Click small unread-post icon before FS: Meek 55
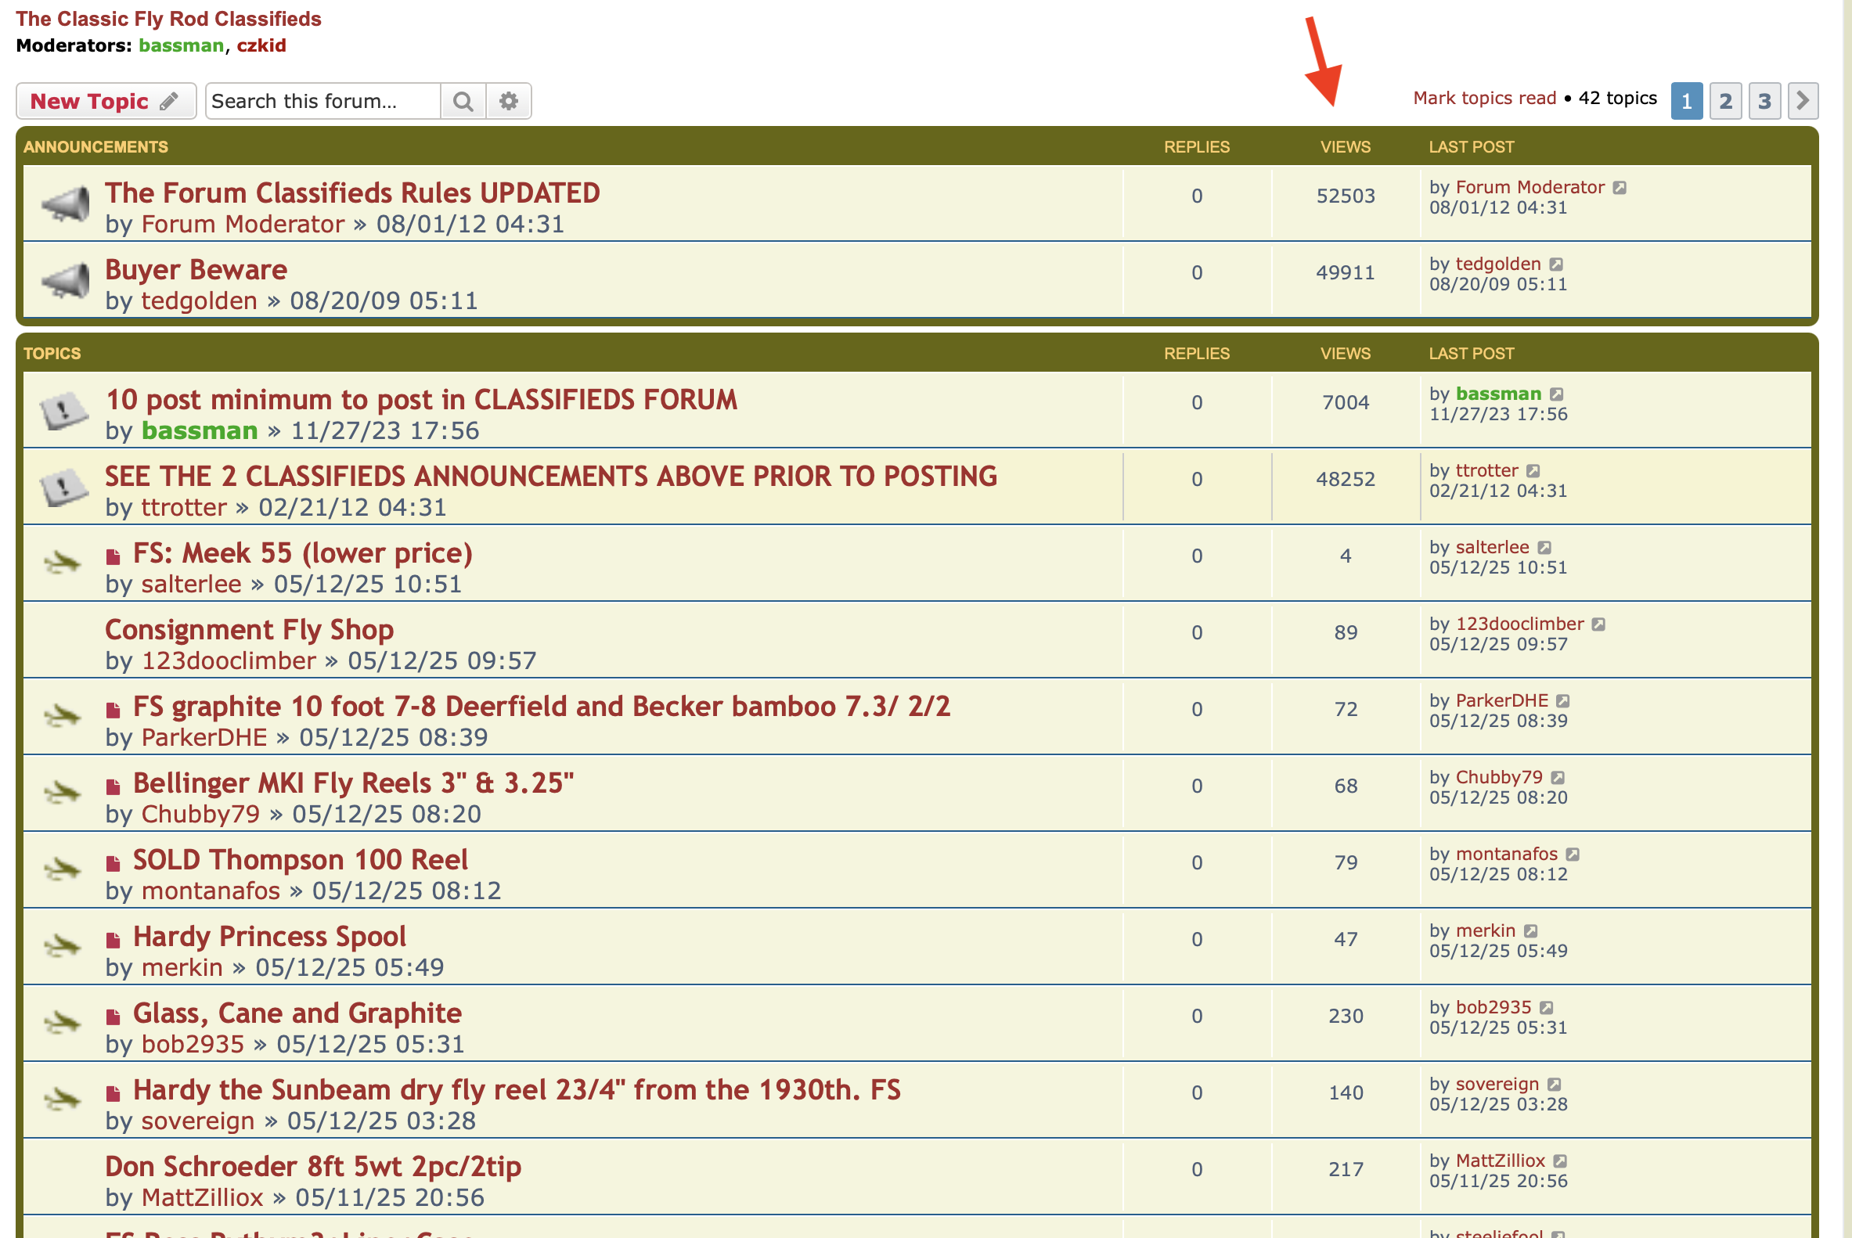The image size is (1852, 1238). click(113, 557)
